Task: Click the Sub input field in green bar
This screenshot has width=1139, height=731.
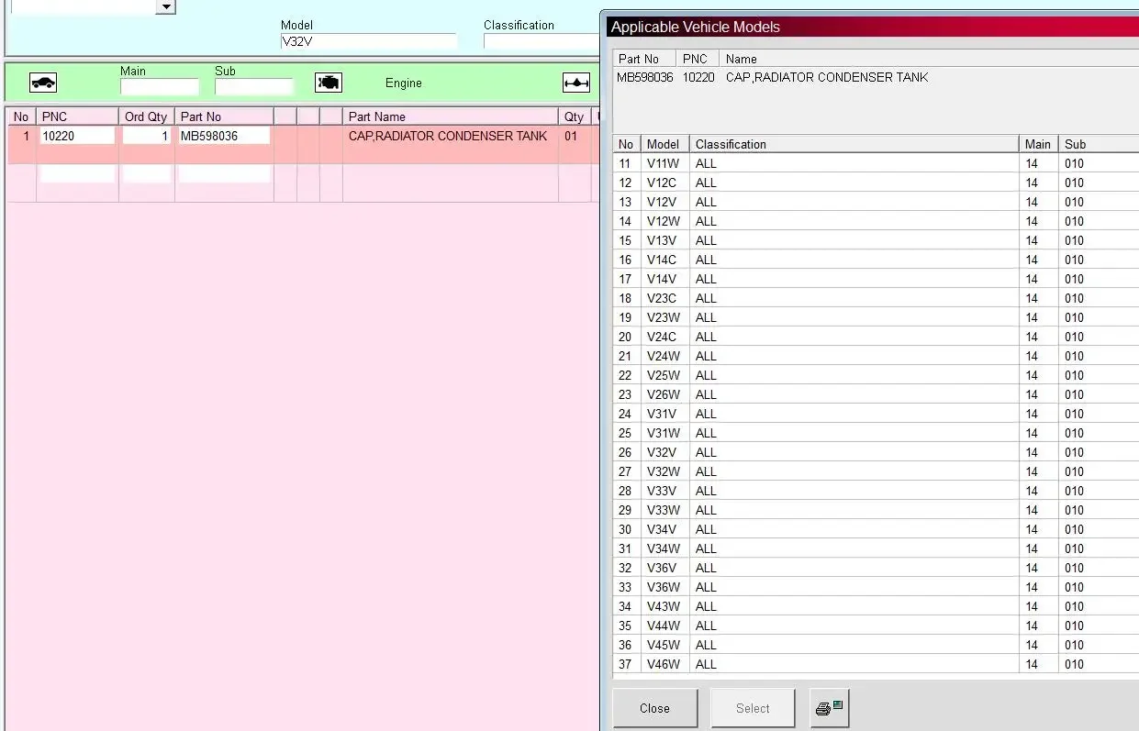Action: coord(253,87)
